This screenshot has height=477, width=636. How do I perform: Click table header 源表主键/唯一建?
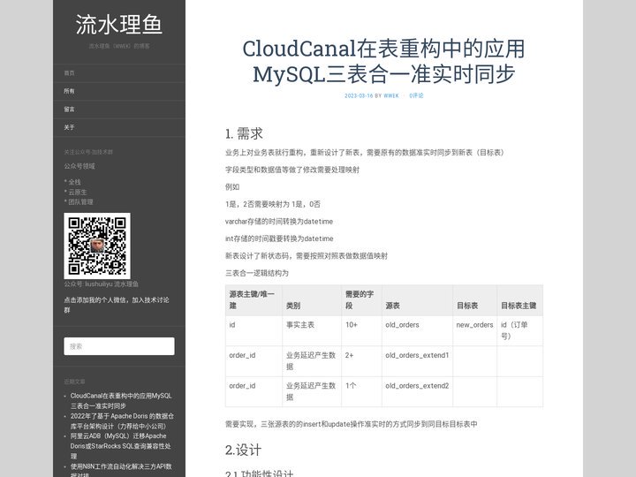pos(252,299)
